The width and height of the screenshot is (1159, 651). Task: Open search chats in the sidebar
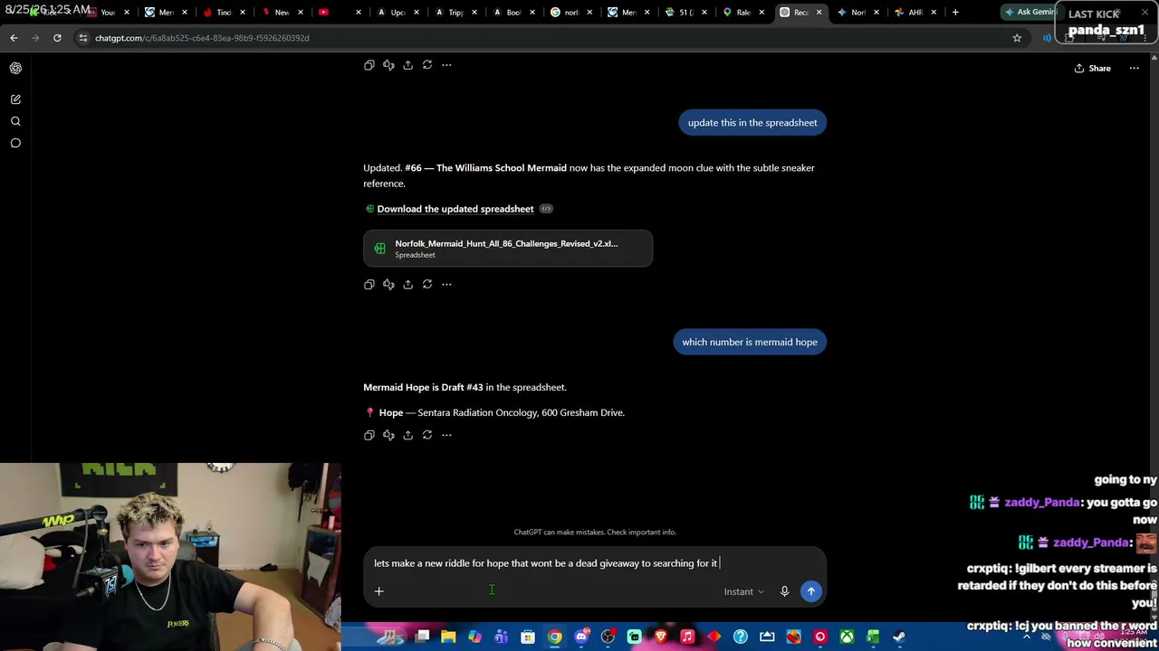tap(15, 121)
